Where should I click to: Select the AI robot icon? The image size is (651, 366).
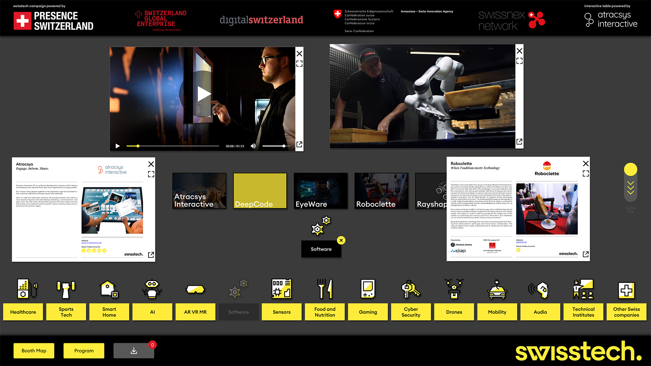(152, 289)
